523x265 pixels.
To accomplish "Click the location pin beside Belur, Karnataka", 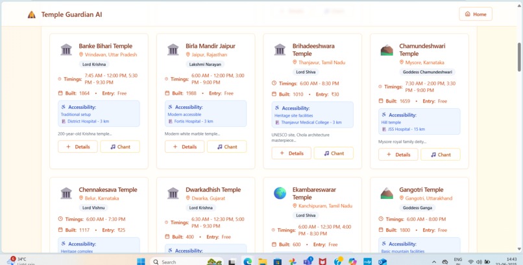I will [x=81, y=198].
